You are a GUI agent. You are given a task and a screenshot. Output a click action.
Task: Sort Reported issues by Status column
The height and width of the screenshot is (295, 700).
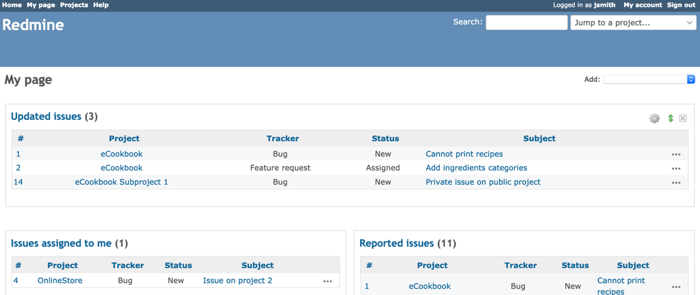pos(576,265)
